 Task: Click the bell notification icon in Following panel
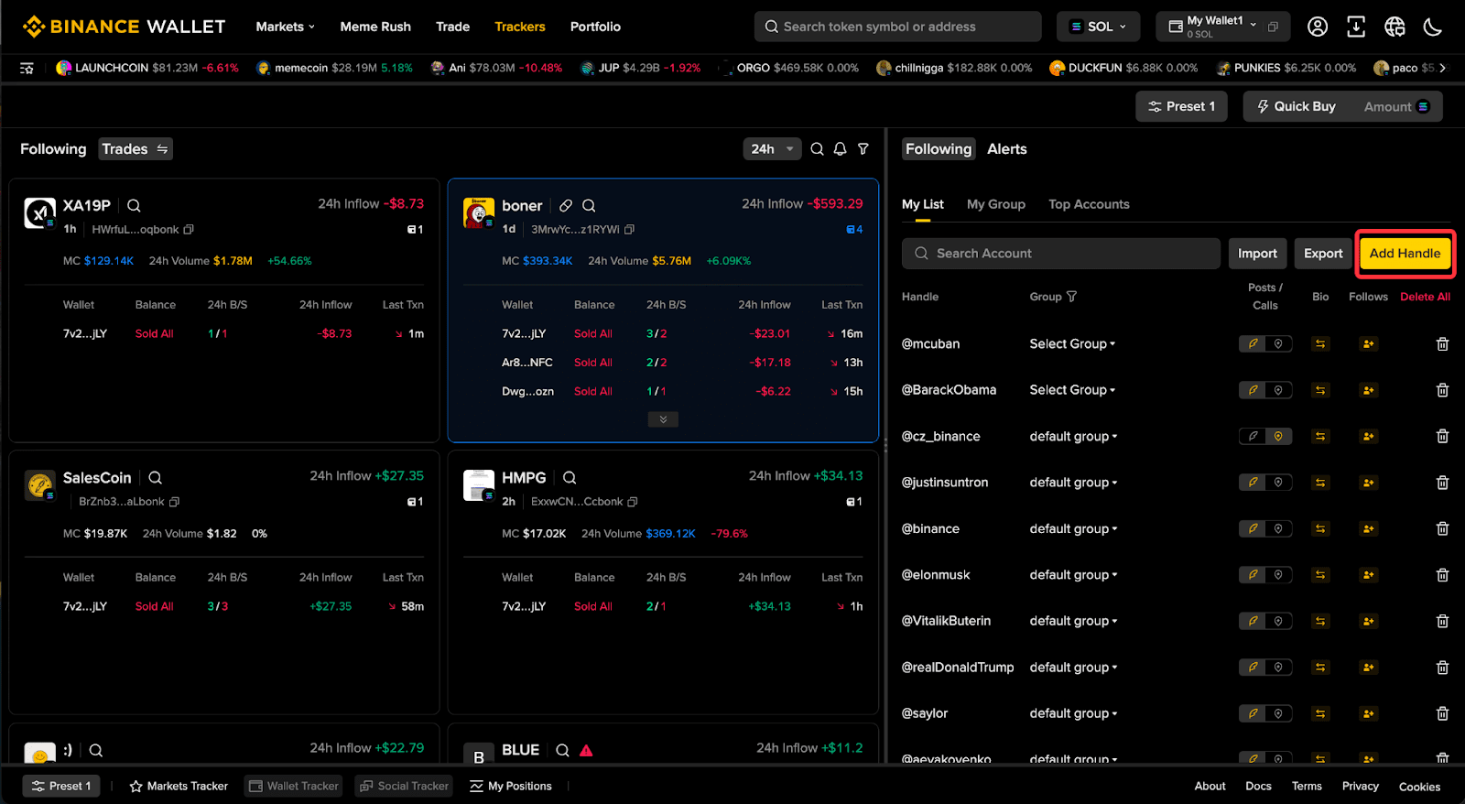point(840,148)
